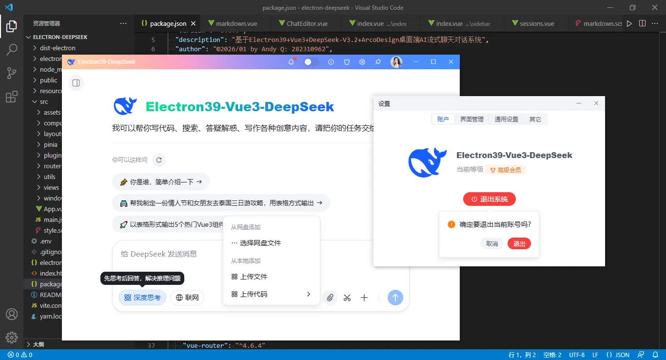Enable the 深度思考 deep-thinking mode
This screenshot has height=360, width=666.
pos(142,298)
